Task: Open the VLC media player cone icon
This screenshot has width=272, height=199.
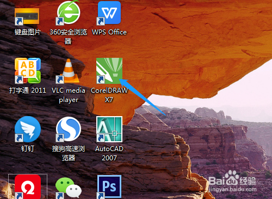Action: (68, 71)
